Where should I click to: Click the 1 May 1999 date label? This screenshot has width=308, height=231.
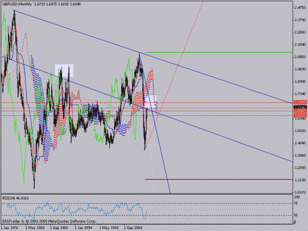(x=108, y=228)
